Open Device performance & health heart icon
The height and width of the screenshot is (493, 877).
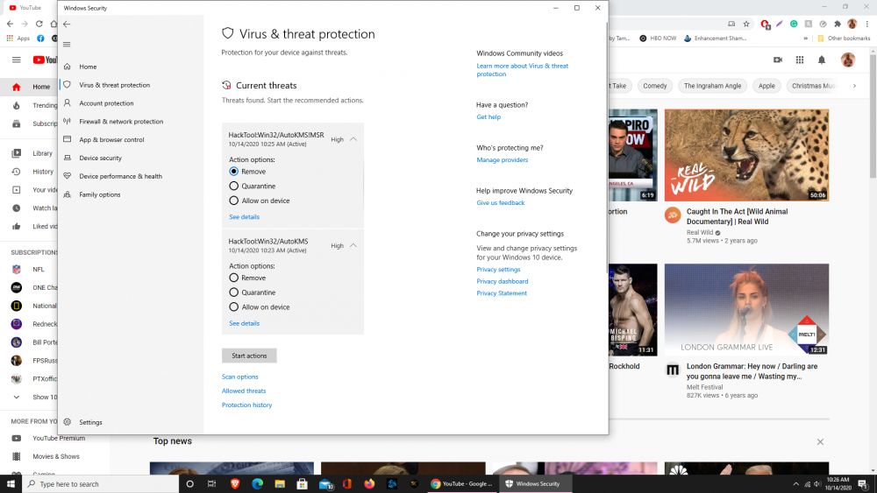(68, 176)
